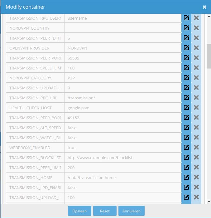
Task: Edit the TRANSMISSION_HOME variable
Action: (x=186, y=178)
